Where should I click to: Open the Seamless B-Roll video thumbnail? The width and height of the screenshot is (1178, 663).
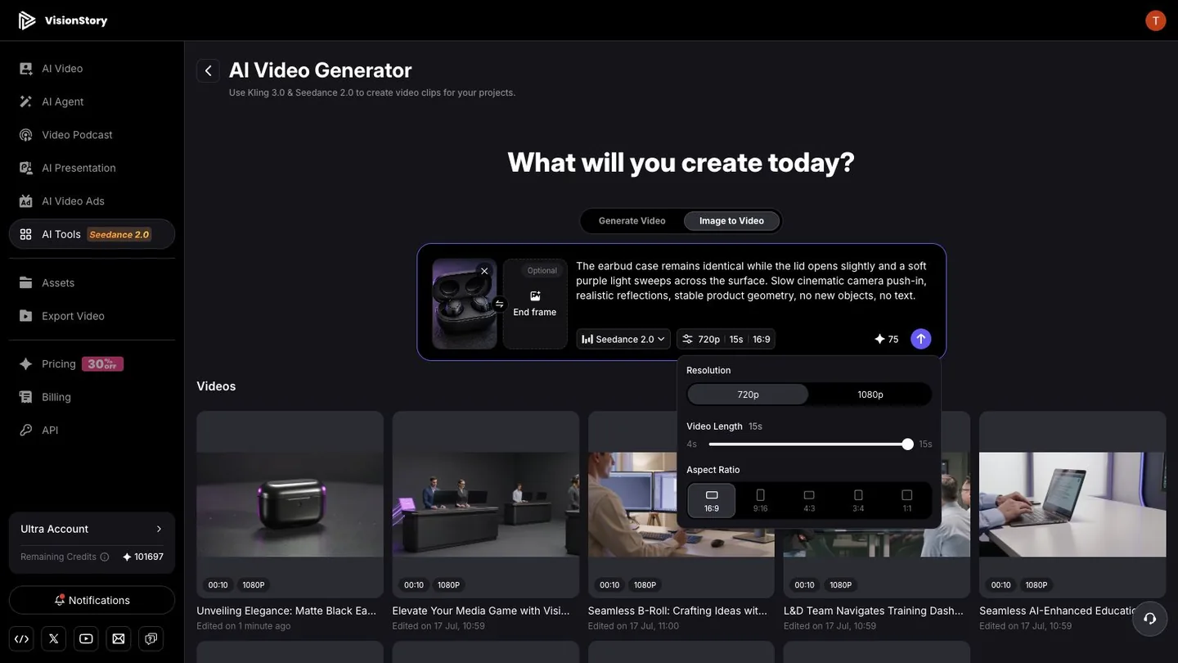(x=681, y=504)
